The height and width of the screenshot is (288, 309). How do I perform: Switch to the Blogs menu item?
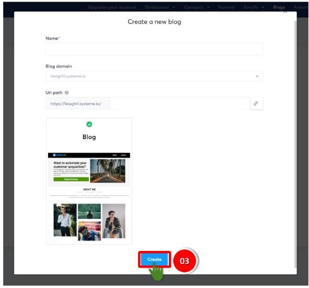pyautogui.click(x=279, y=7)
